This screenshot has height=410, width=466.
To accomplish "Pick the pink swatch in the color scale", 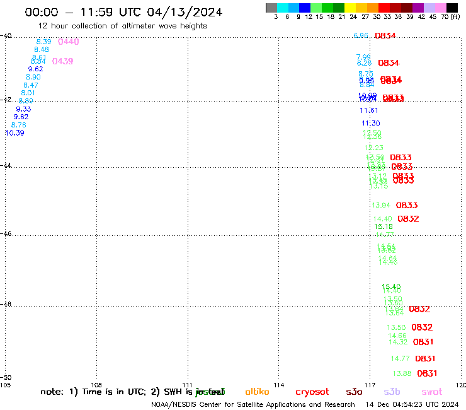I will (x=441, y=8).
